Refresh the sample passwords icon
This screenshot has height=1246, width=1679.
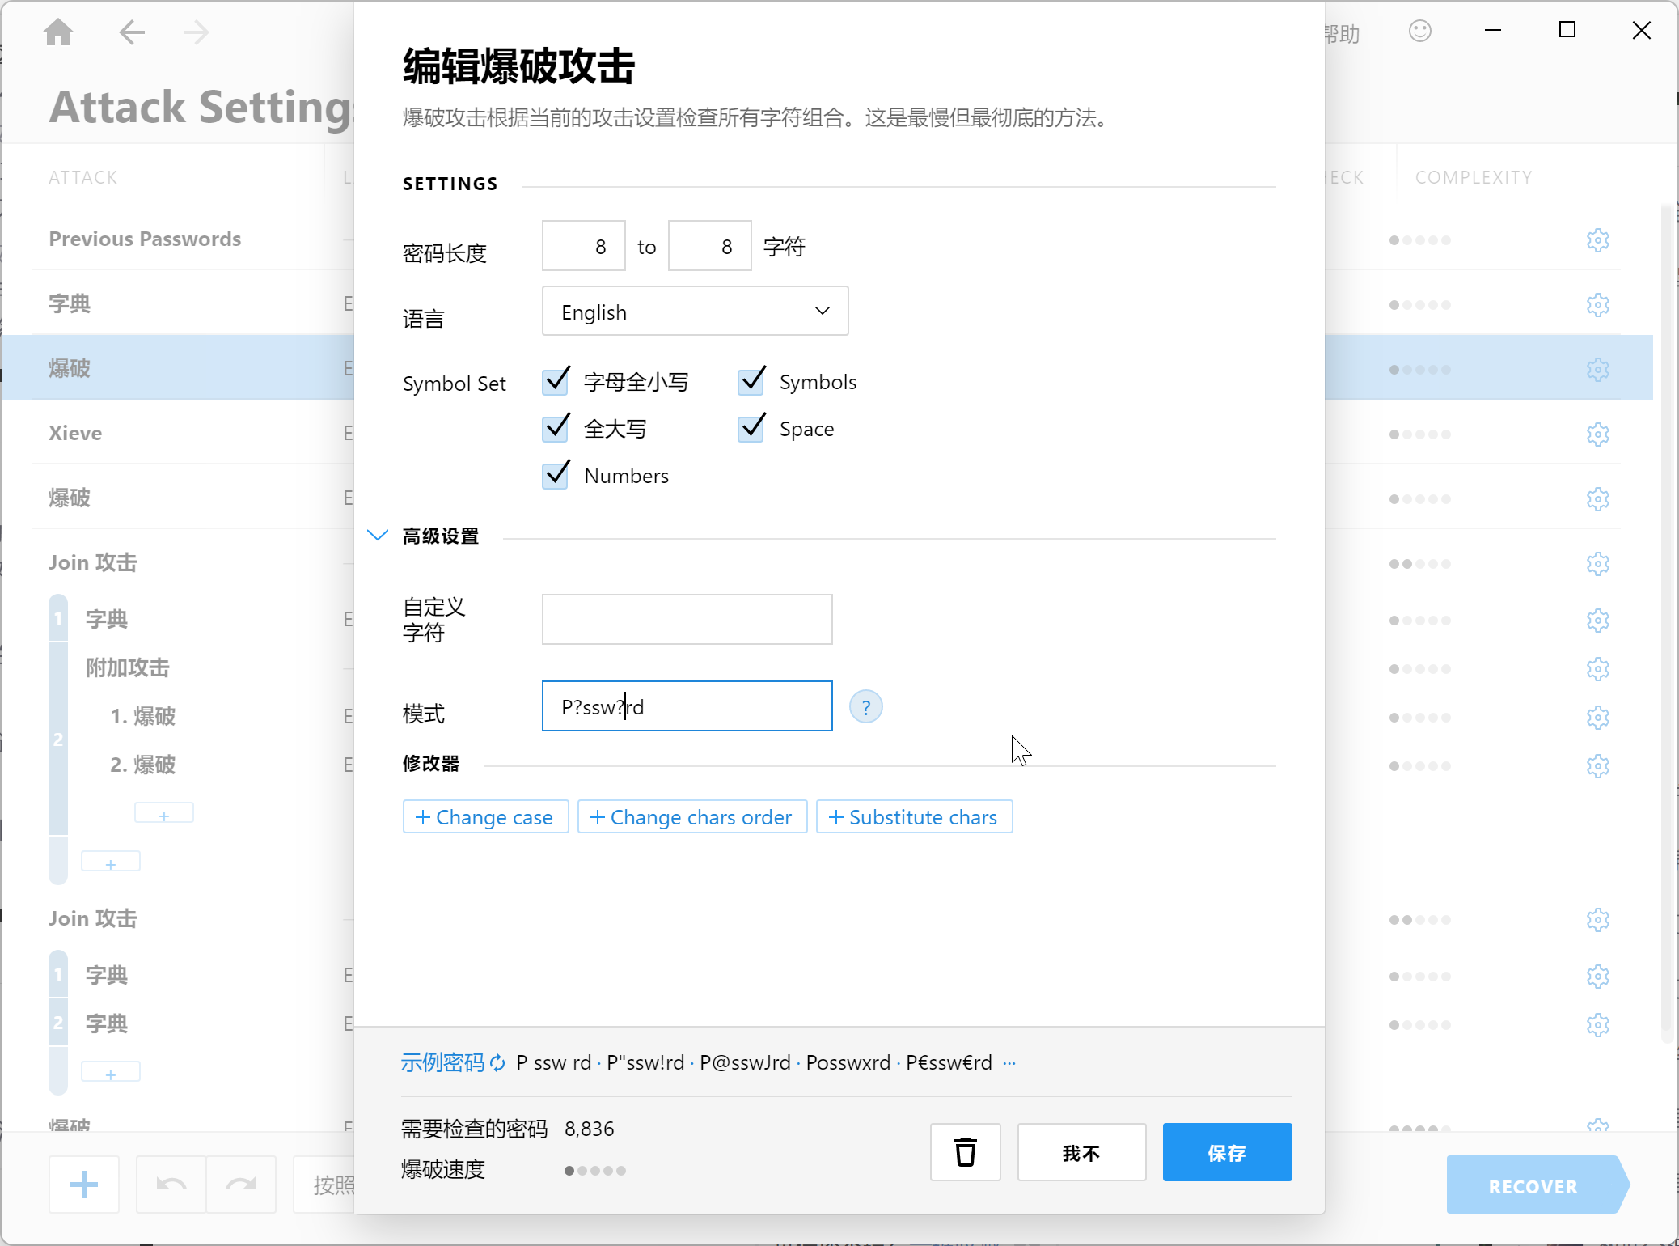[497, 1063]
